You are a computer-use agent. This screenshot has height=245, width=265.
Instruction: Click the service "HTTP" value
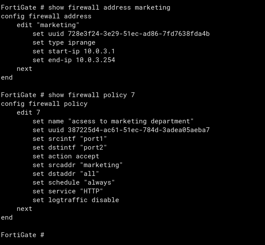pos(92,191)
